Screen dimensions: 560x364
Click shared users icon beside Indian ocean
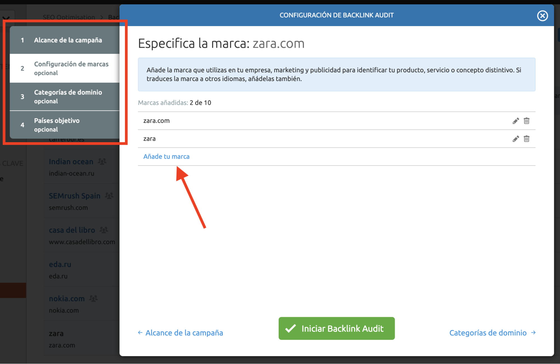(x=102, y=162)
